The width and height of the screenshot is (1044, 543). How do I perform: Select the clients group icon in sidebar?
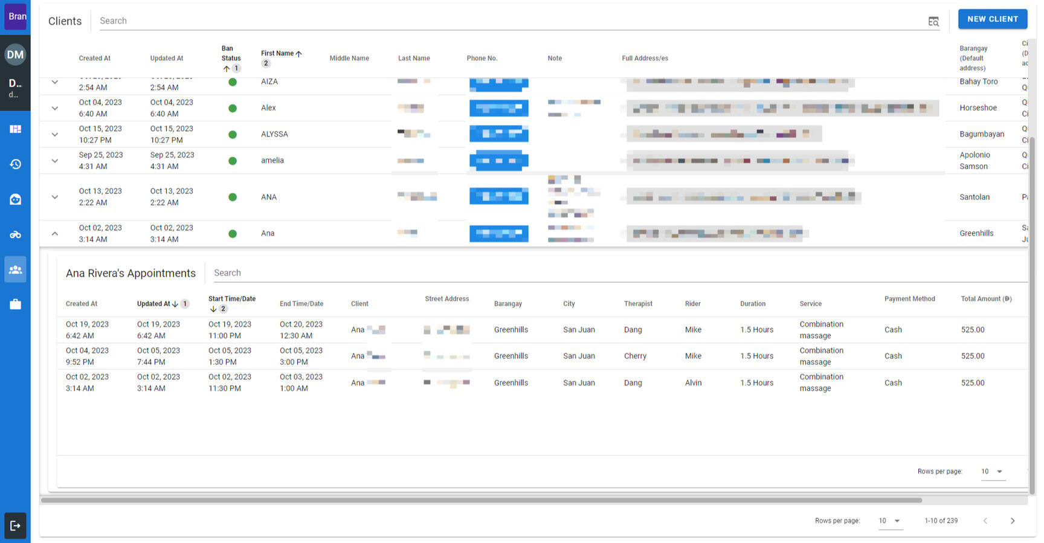tap(15, 269)
